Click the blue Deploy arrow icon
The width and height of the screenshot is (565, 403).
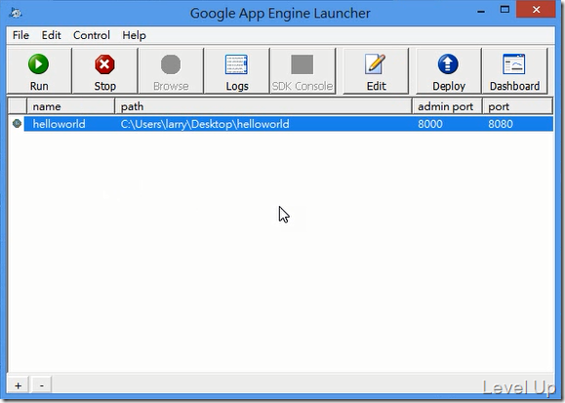448,64
